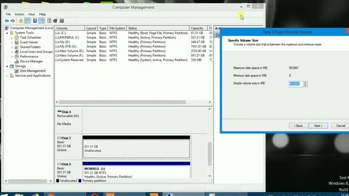Click the volume list right scroll arrow
The width and height of the screenshot is (349, 196).
pos(209,102)
